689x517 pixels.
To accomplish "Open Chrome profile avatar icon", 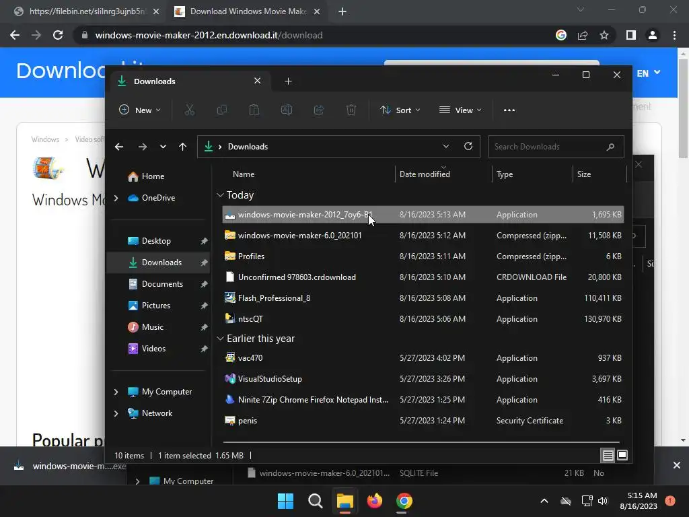I will click(653, 35).
